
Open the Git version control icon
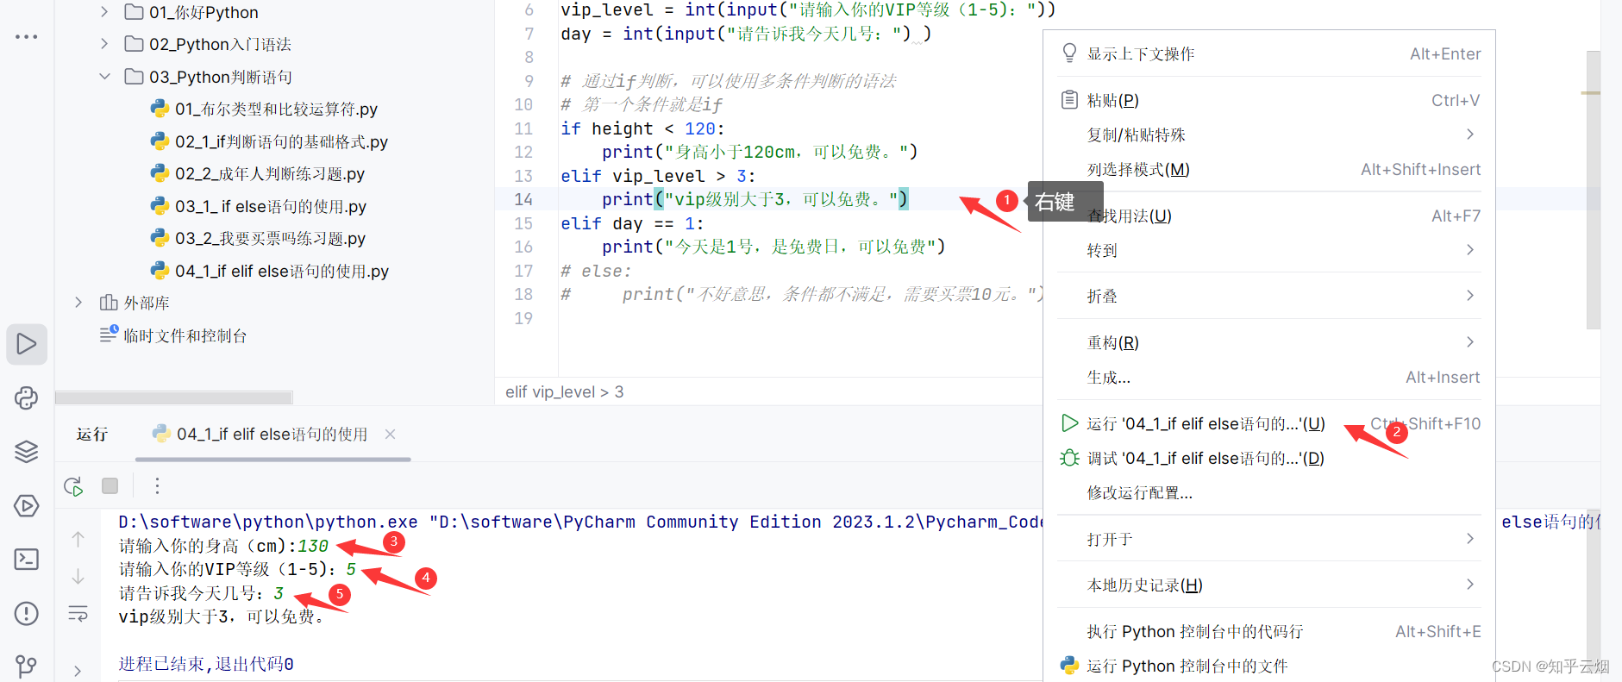tap(27, 666)
